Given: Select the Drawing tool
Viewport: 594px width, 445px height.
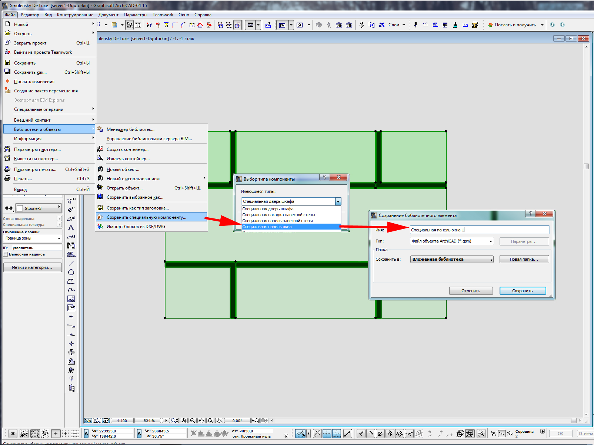Looking at the screenshot, I should (71, 308).
